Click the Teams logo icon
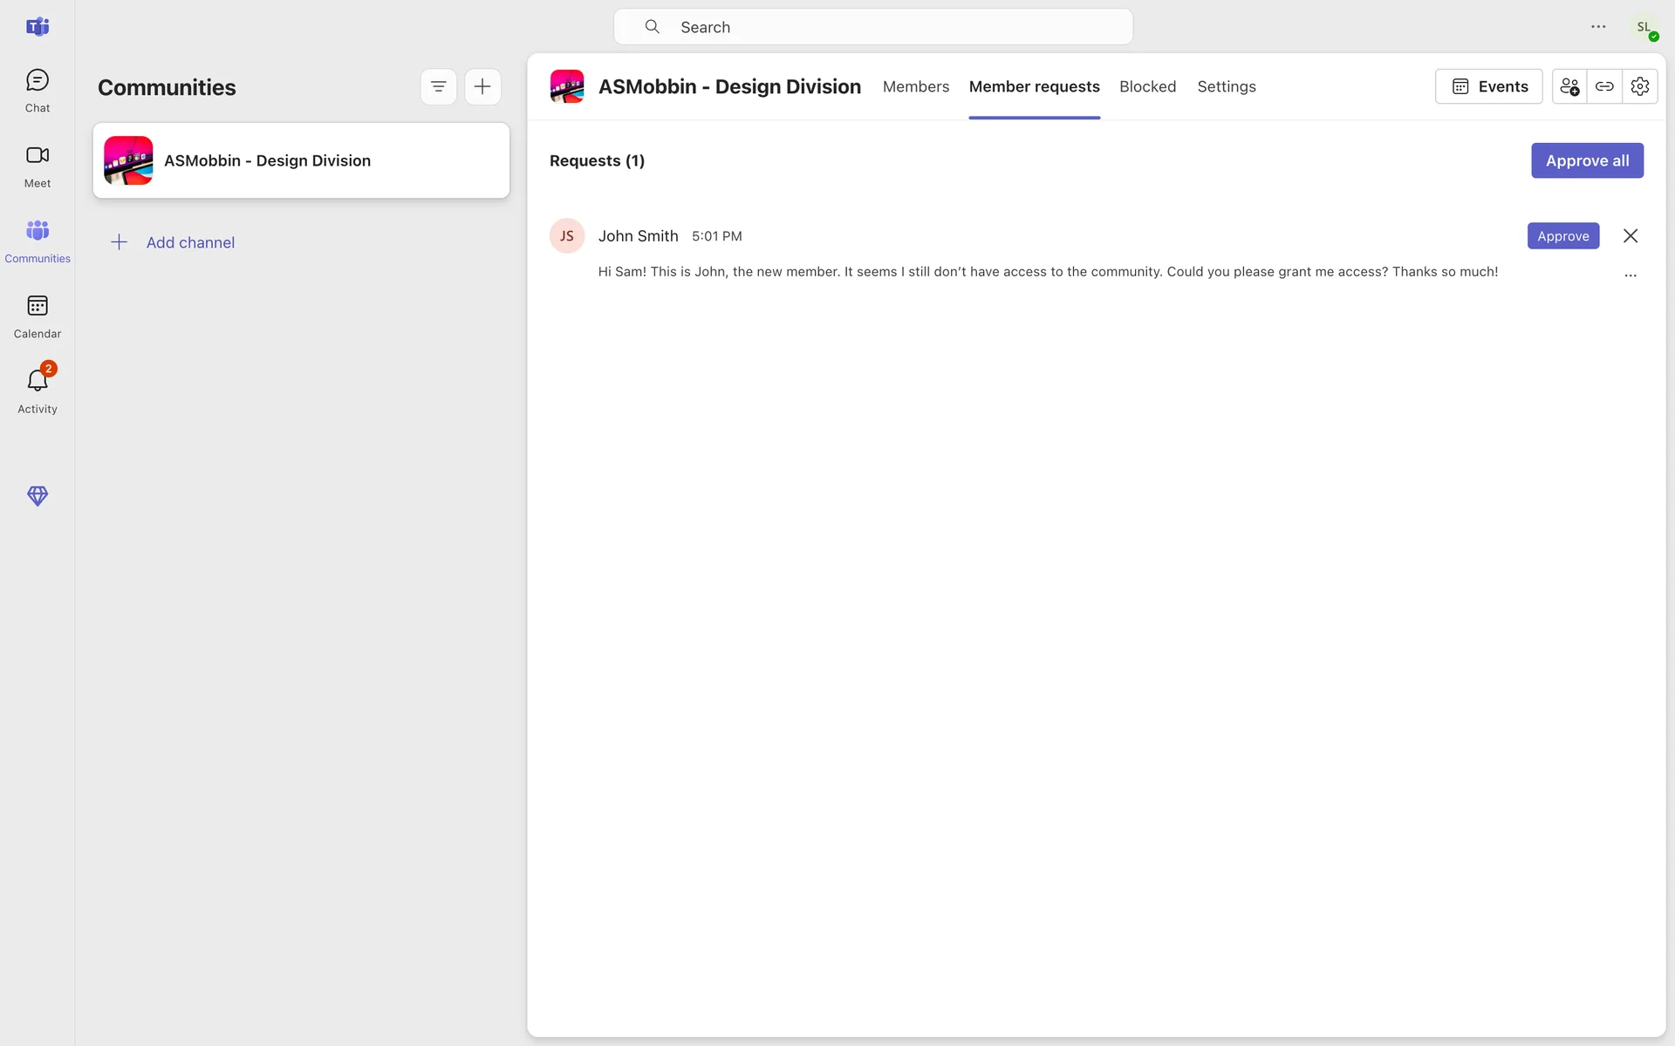The height and width of the screenshot is (1046, 1675). (37, 27)
